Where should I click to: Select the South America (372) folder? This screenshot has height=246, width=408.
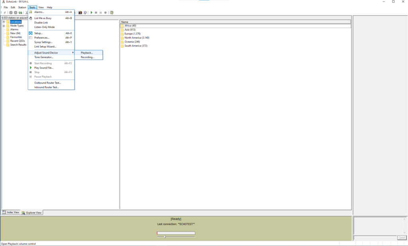[136, 46]
